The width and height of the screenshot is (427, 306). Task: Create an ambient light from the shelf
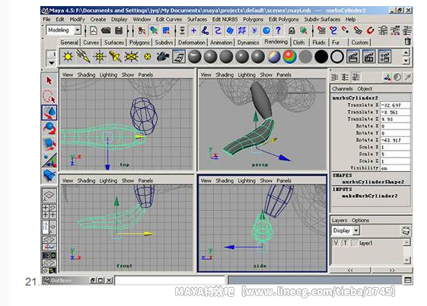click(68, 57)
